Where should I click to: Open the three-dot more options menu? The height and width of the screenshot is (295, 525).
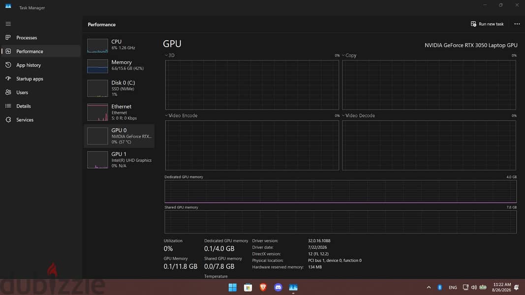517,24
